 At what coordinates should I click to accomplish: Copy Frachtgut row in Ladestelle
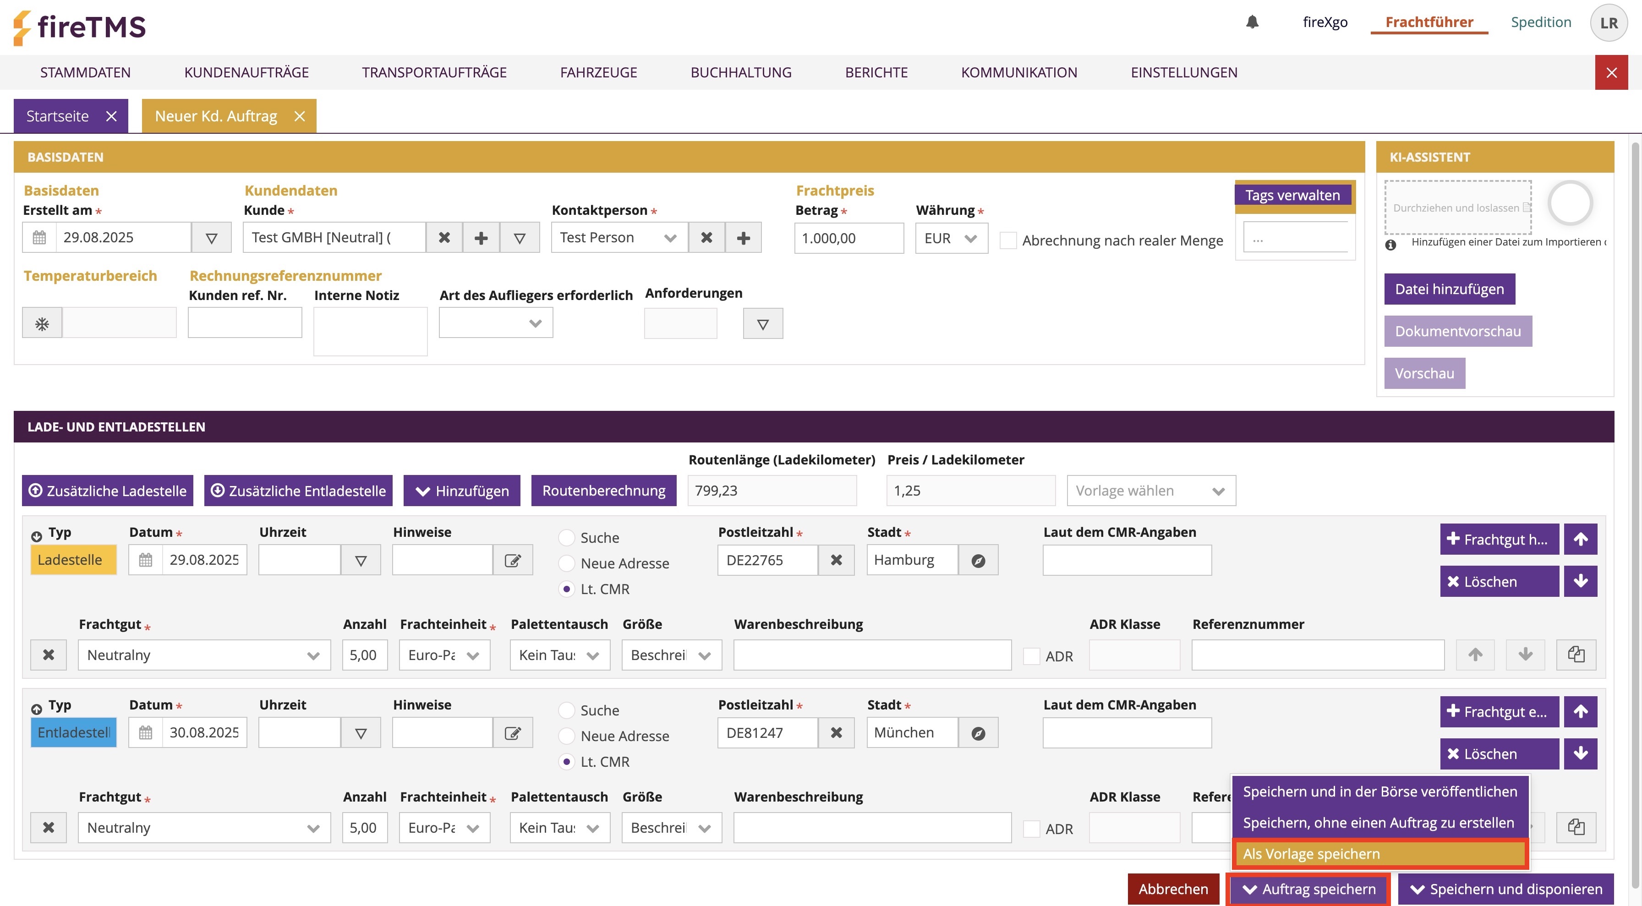(x=1576, y=655)
